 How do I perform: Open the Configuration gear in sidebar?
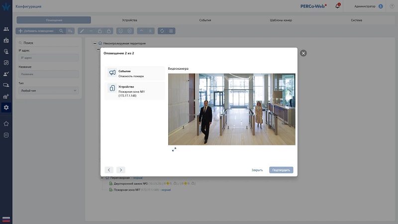(x=6, y=107)
